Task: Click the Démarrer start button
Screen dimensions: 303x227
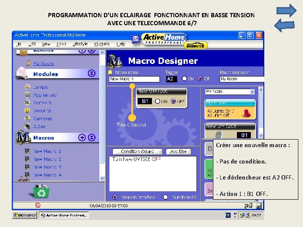Action: pyautogui.click(x=24, y=215)
